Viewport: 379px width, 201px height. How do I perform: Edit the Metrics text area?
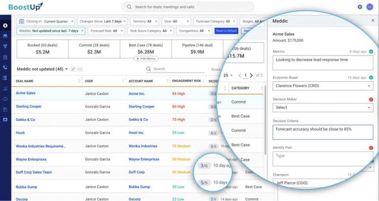tap(323, 63)
